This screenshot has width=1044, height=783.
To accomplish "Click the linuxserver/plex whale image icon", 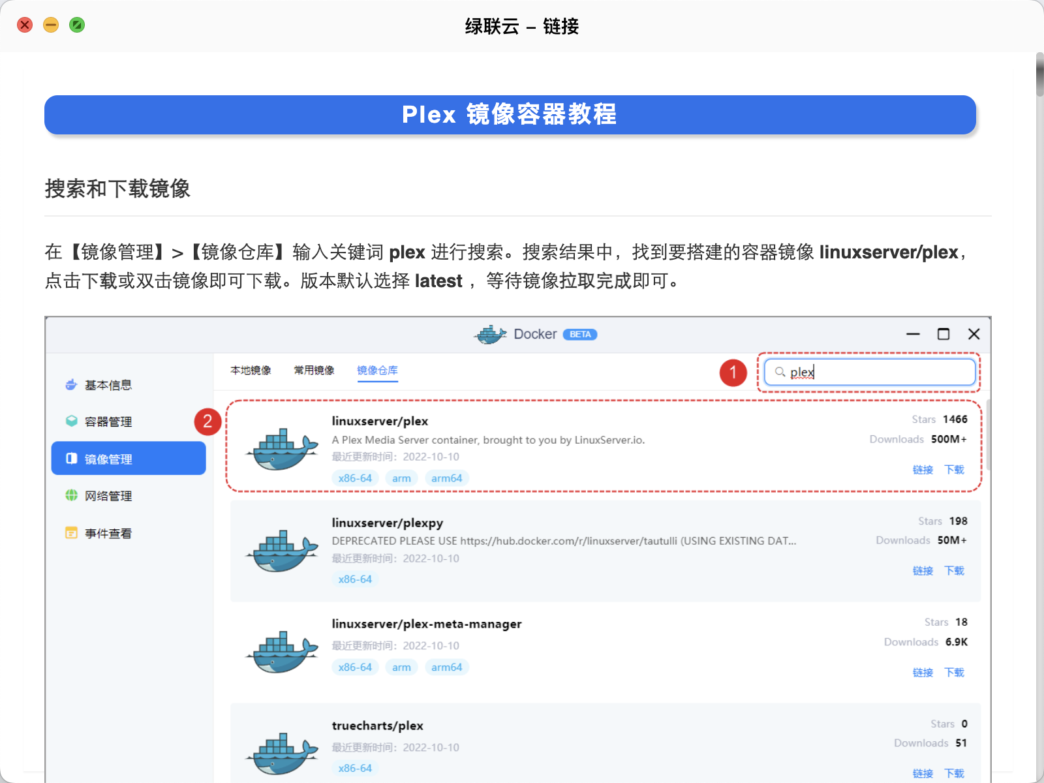I will pos(282,449).
